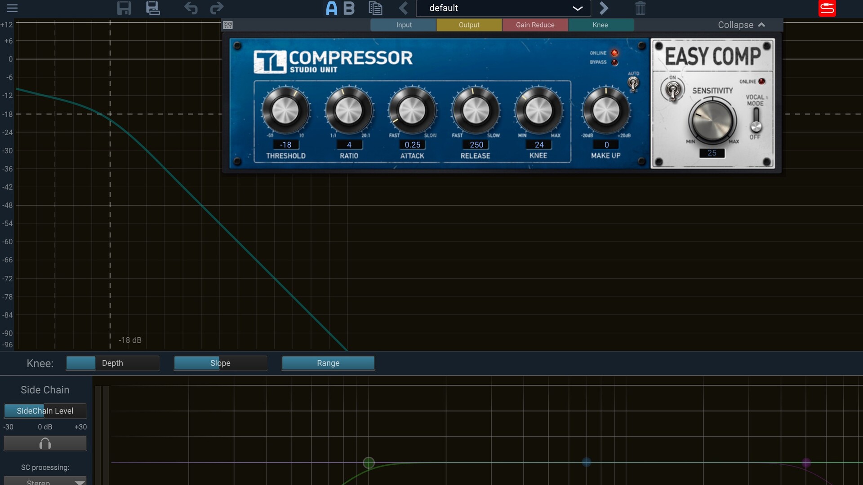The height and width of the screenshot is (485, 863).
Task: Click the Knee knob
Action: point(538,110)
